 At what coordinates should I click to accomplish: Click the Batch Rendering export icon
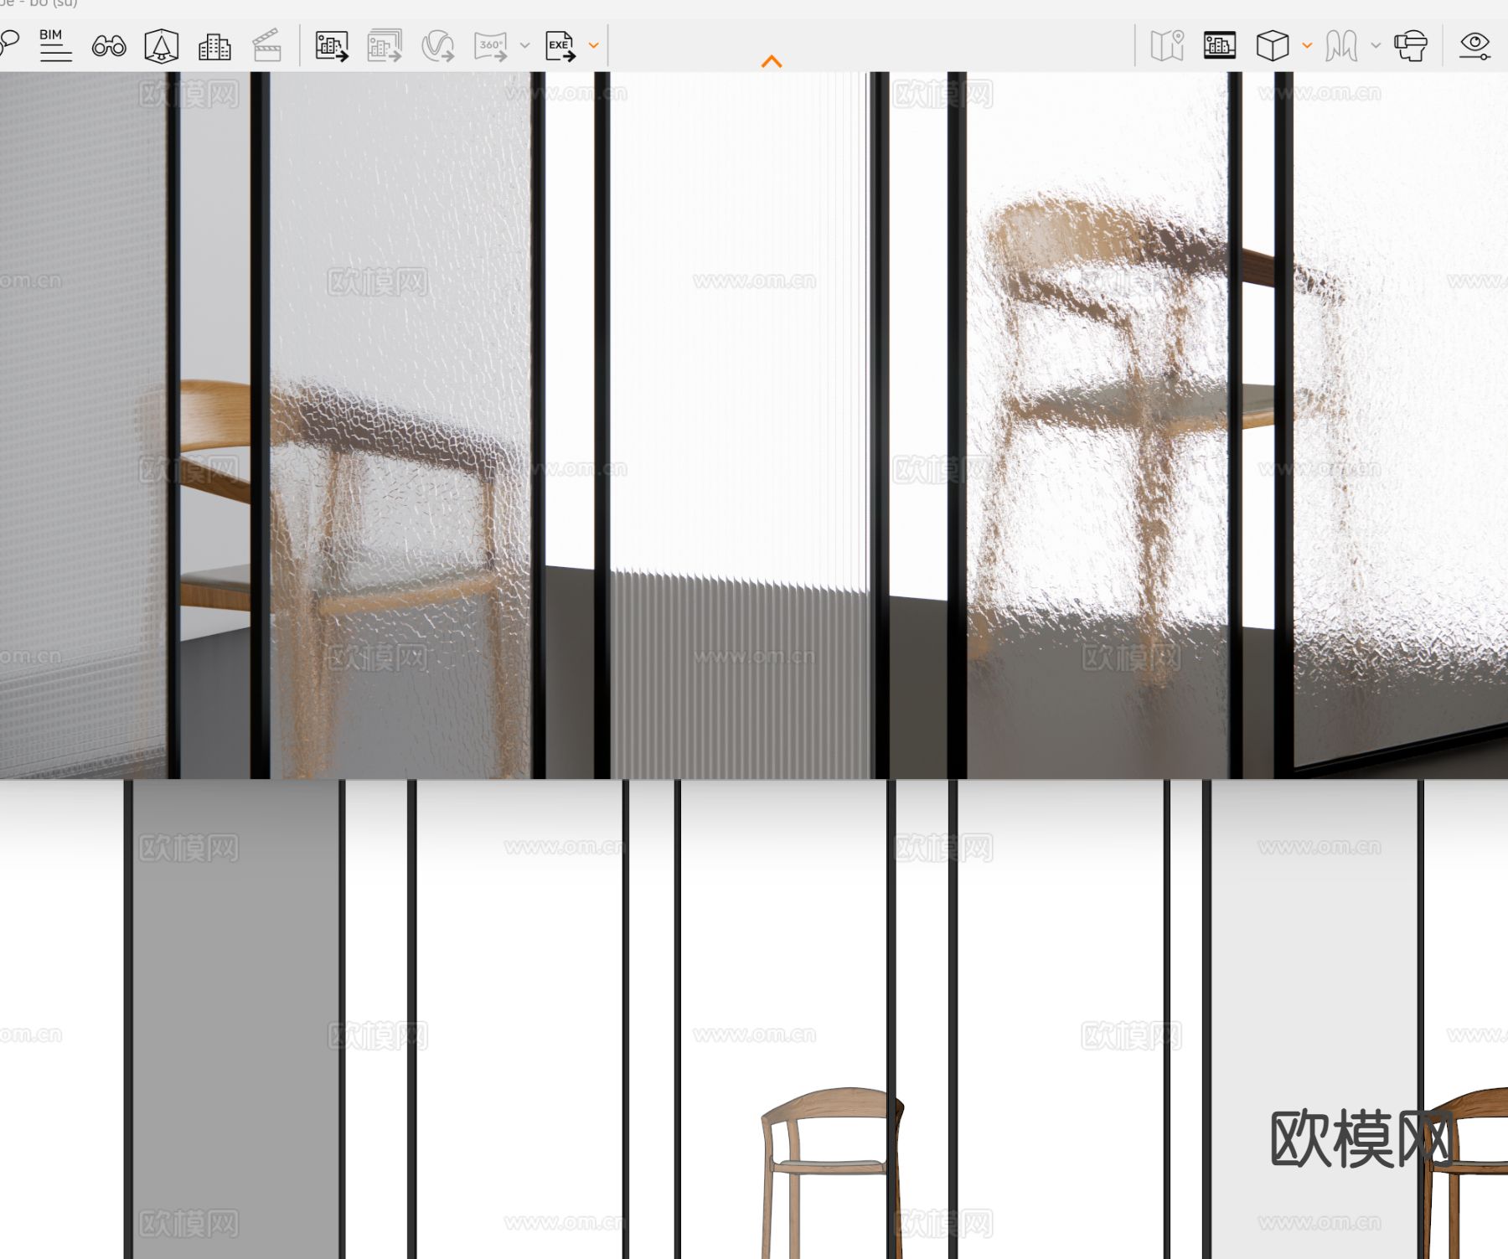[385, 46]
